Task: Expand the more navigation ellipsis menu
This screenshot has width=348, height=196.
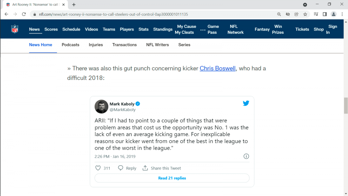Action: tap(203, 30)
